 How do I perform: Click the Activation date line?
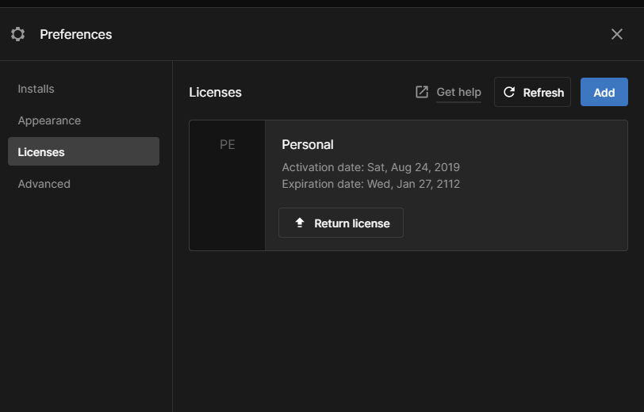pyautogui.click(x=370, y=167)
